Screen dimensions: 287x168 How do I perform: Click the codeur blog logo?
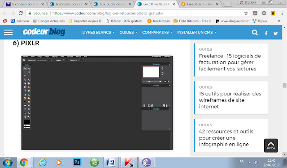pos(44,32)
